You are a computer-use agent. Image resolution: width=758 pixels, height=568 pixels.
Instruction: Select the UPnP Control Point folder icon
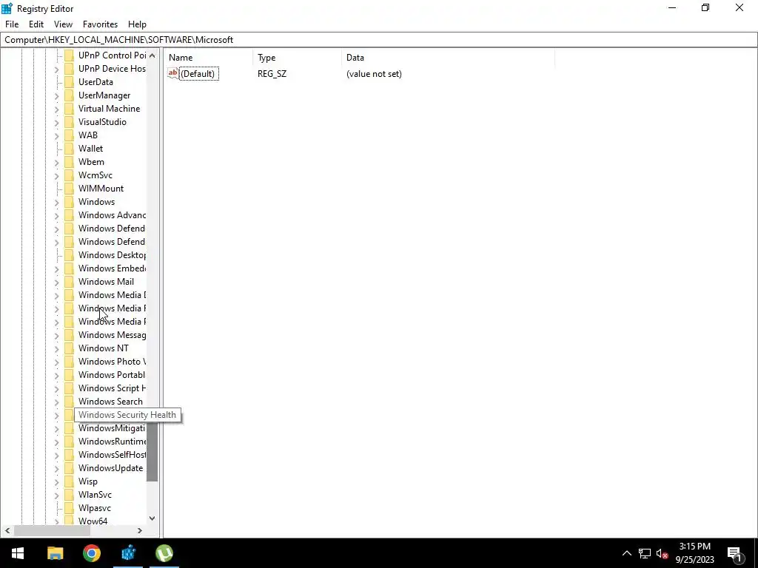(x=69, y=55)
